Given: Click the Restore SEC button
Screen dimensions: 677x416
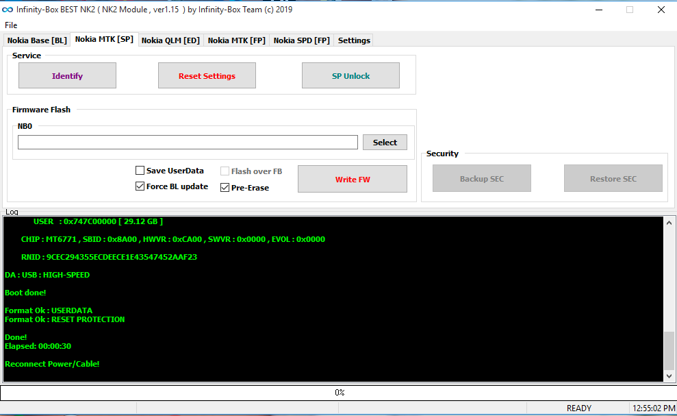Looking at the screenshot, I should coord(613,179).
